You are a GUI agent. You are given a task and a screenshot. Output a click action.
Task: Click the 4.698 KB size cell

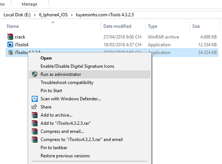click(x=208, y=37)
